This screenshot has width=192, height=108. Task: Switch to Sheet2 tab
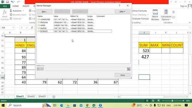[31, 96]
